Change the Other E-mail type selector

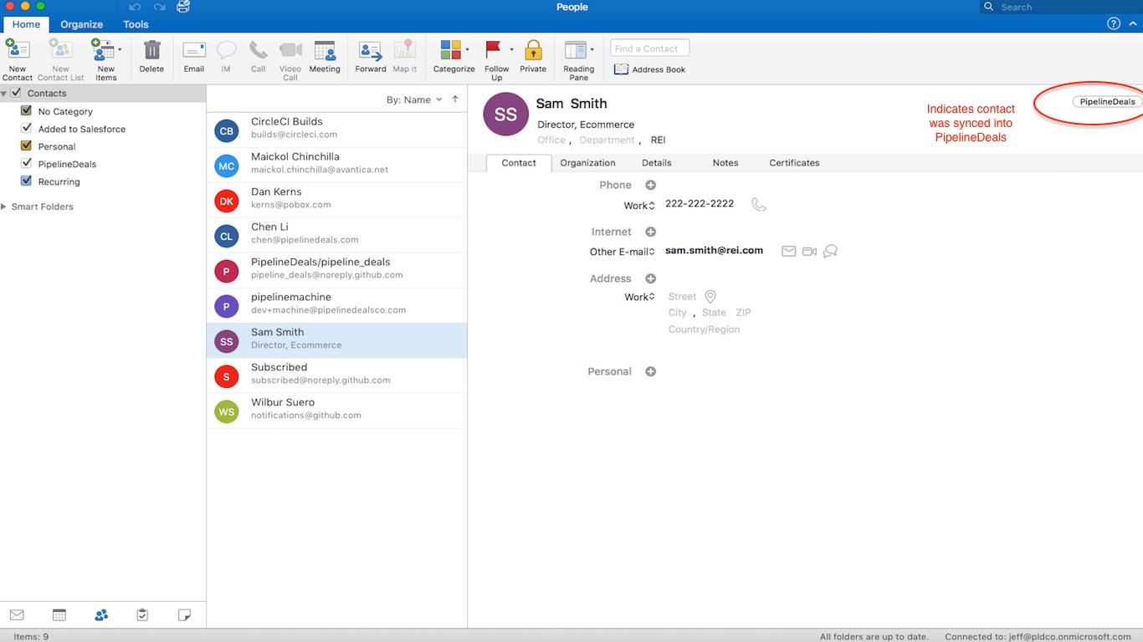coord(623,252)
